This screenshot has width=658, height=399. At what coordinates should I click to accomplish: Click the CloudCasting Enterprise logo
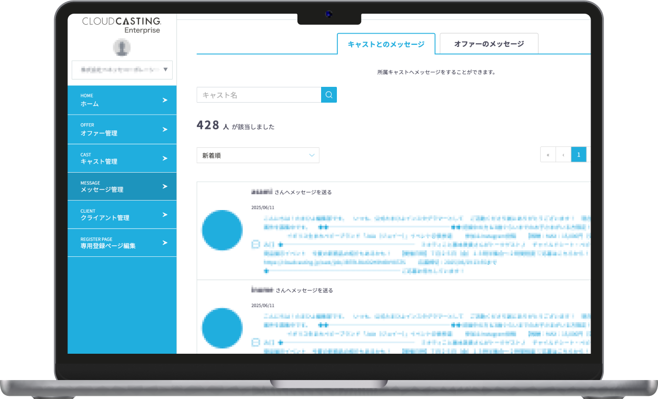tap(122, 25)
